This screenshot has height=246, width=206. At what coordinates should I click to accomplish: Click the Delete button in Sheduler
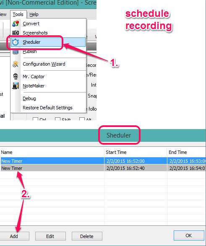[87, 236]
